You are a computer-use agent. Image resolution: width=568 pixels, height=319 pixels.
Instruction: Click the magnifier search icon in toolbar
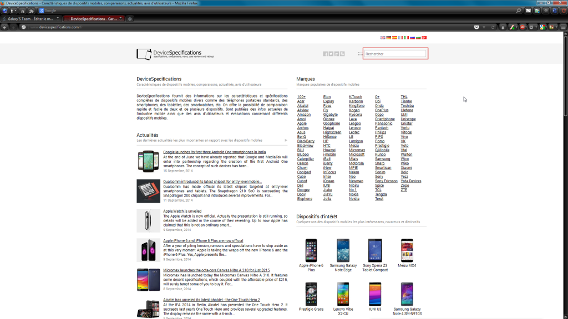519,11
